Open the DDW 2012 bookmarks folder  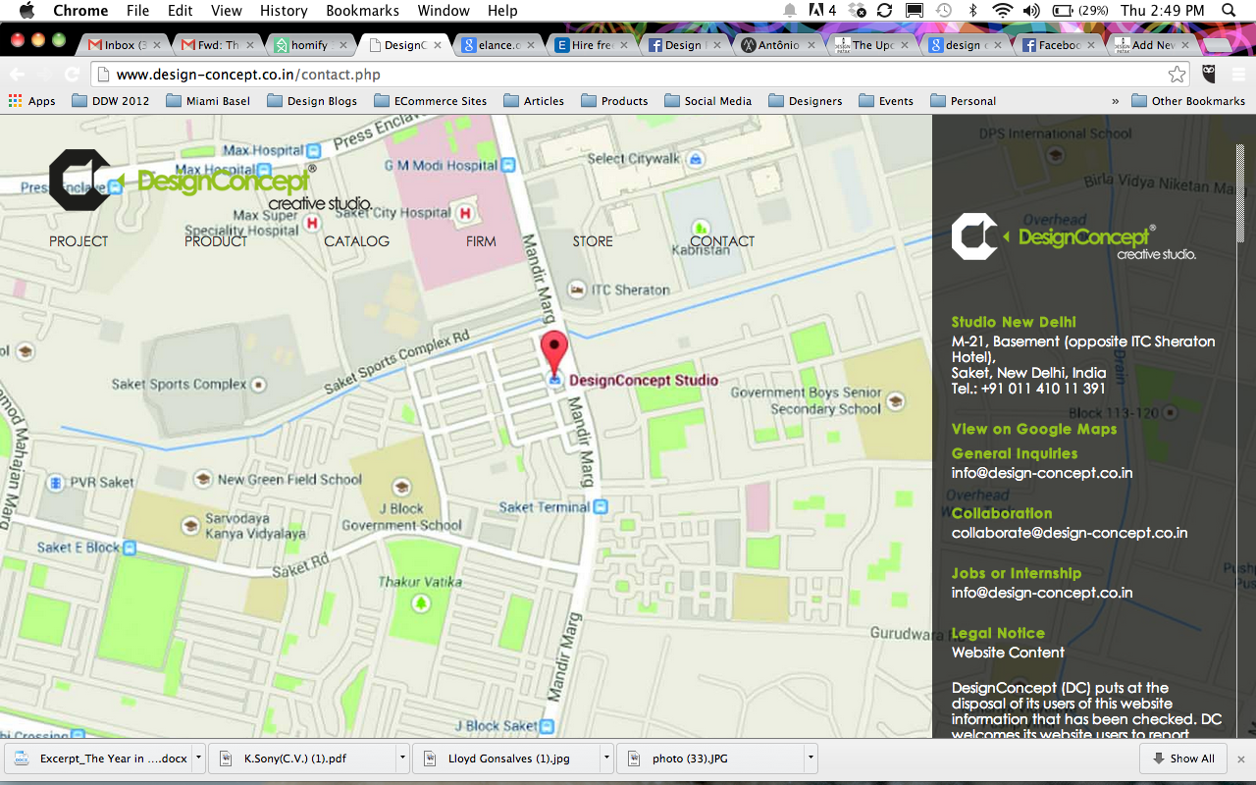109,100
